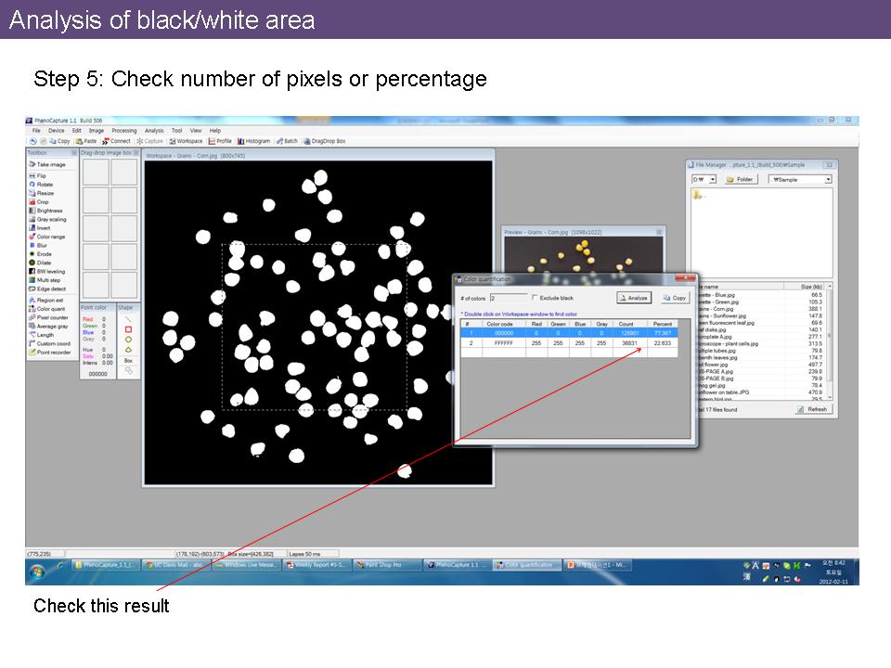Open the Analysis menu
The width and height of the screenshot is (891, 668).
tap(154, 131)
